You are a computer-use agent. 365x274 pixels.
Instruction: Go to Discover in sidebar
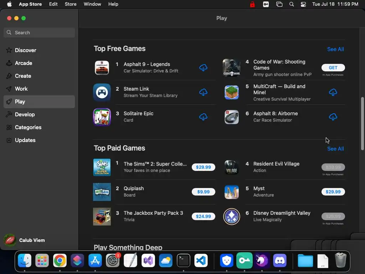(x=39, y=50)
